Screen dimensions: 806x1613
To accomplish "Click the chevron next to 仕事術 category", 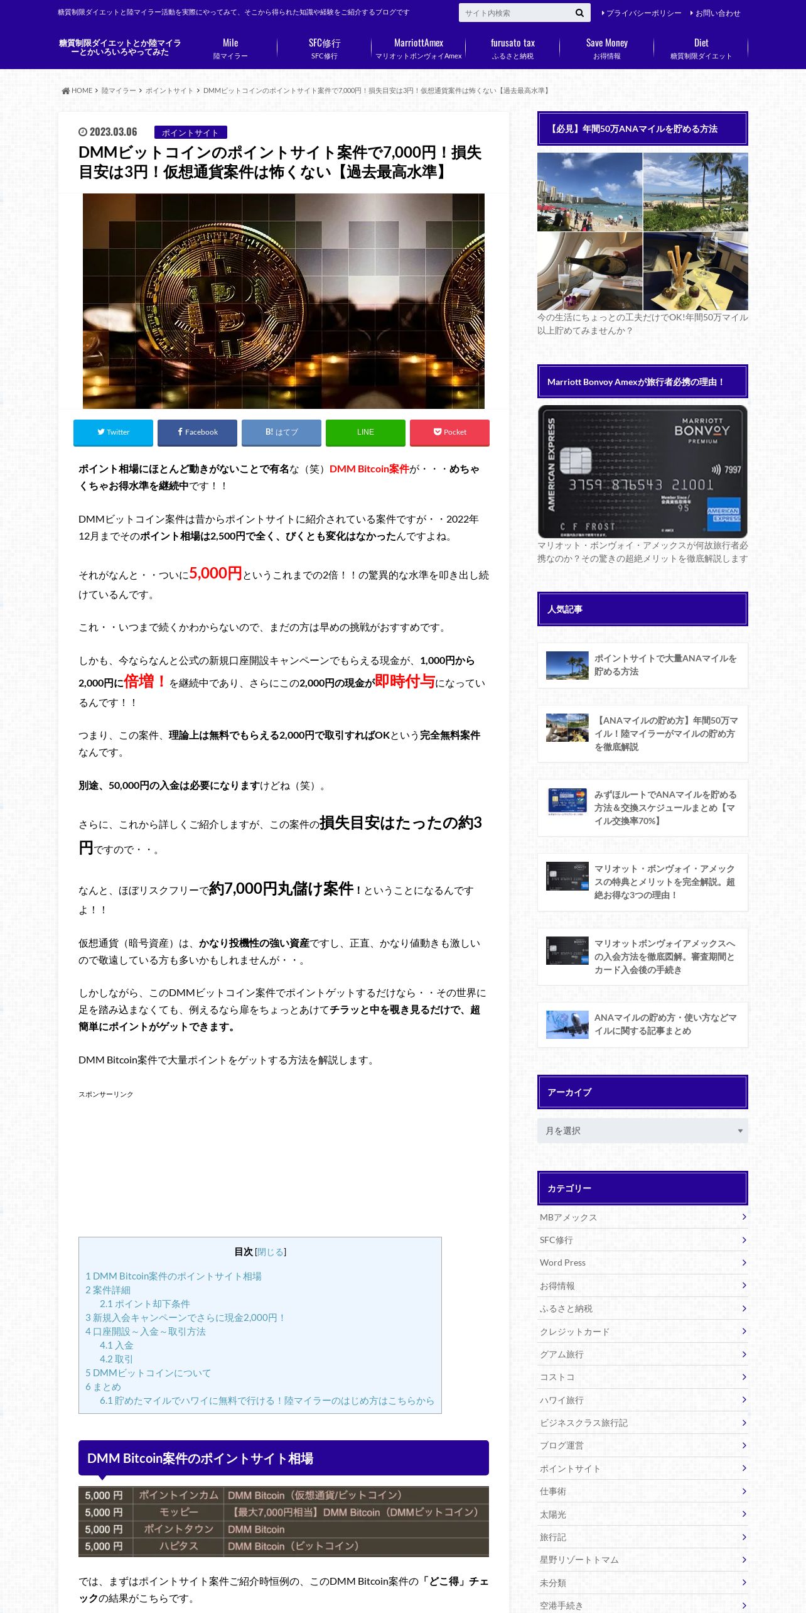I will (x=744, y=1491).
